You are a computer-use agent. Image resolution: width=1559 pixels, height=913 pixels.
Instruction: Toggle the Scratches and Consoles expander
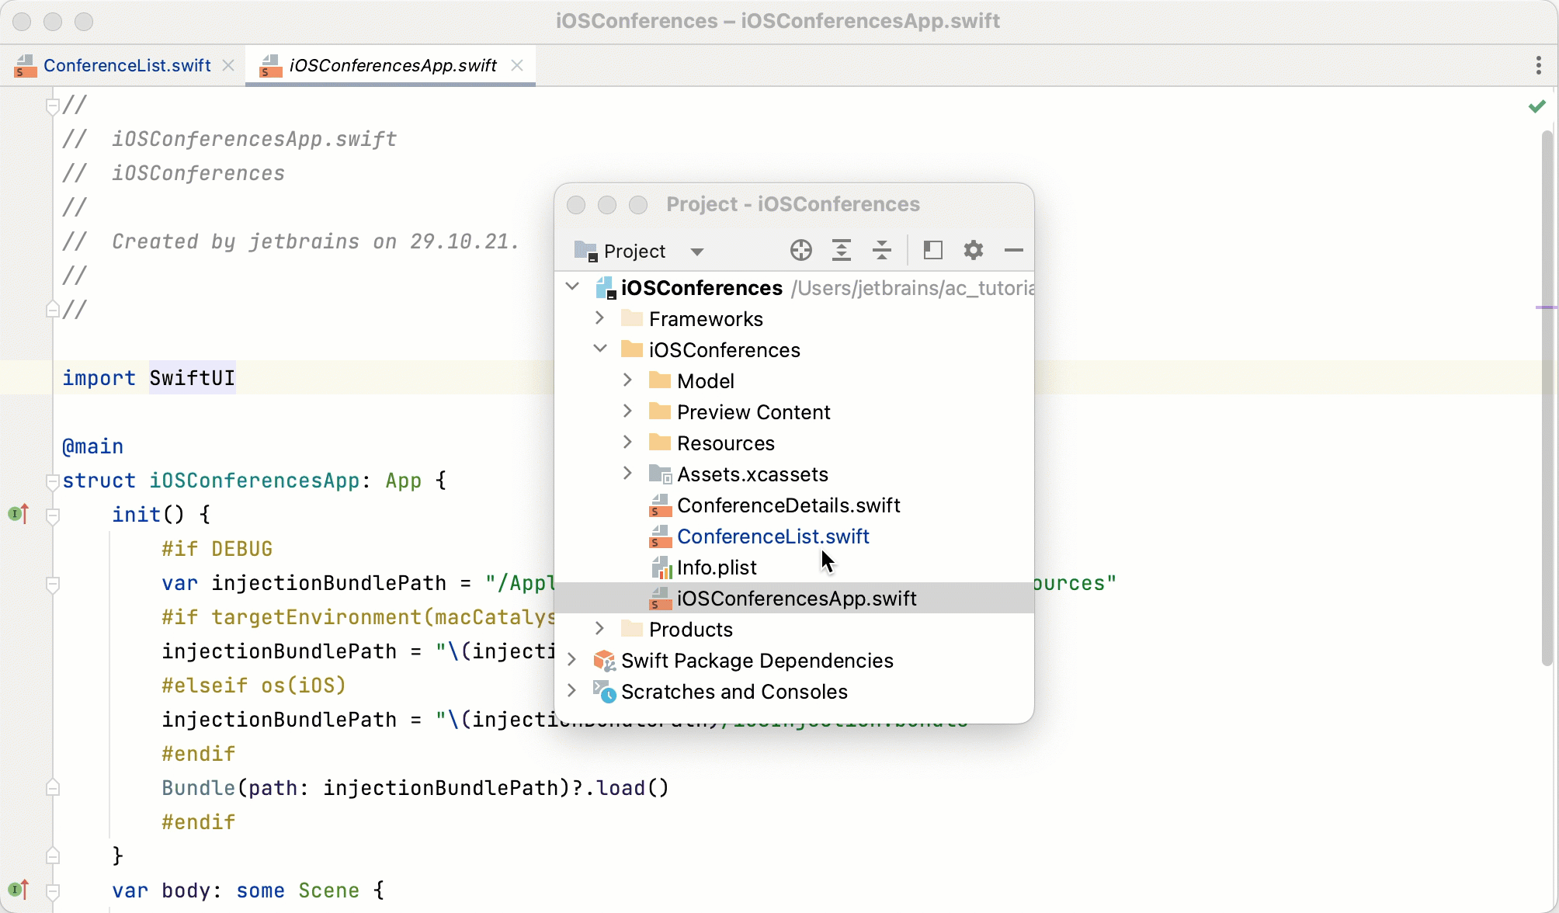[x=571, y=691]
